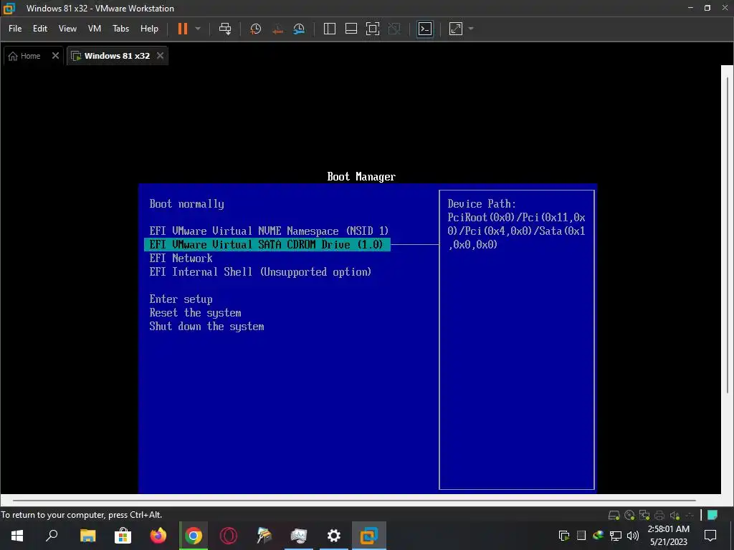
Task: Pause the virtual machine with the orange button
Action: (x=183, y=29)
